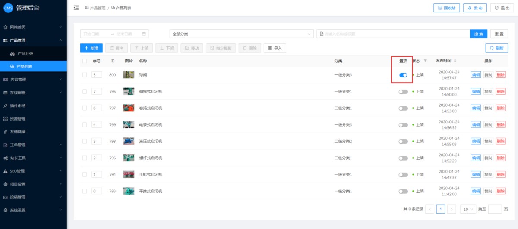Viewport: 518px width, 229px height.
Task: Select 产品分类 in the sidebar
Action: coord(25,53)
